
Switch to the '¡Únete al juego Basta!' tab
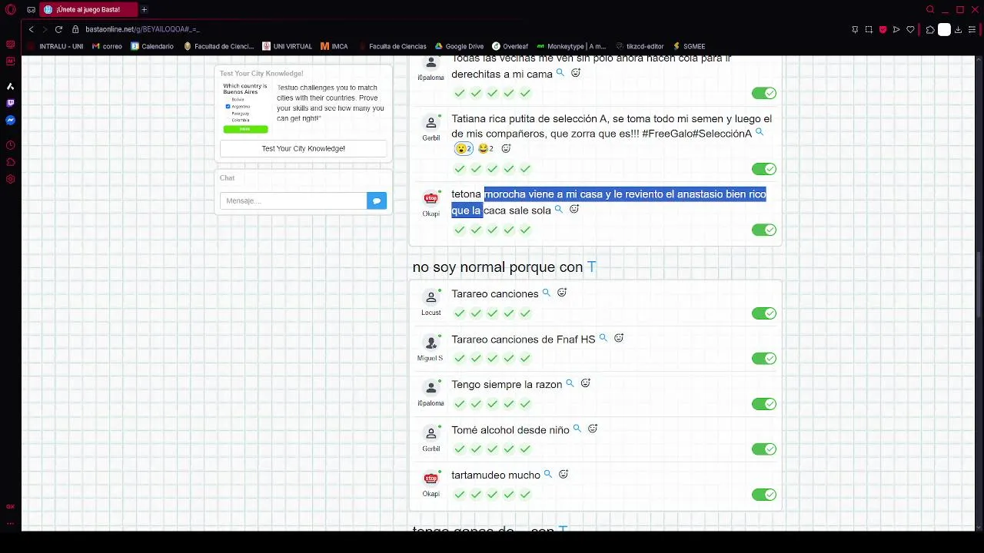click(x=88, y=9)
